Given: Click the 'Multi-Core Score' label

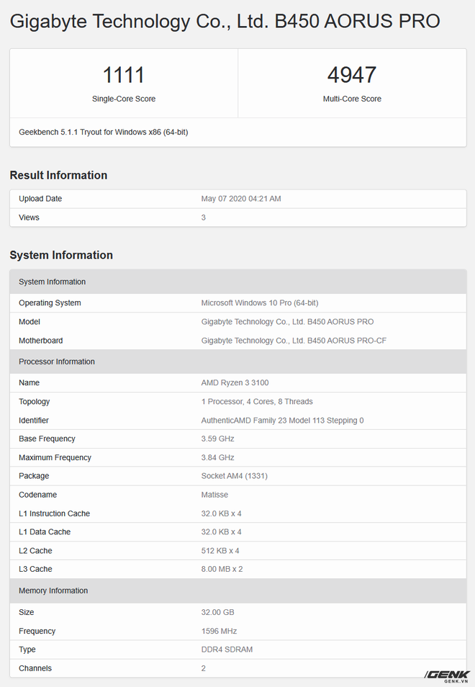Looking at the screenshot, I should (352, 99).
